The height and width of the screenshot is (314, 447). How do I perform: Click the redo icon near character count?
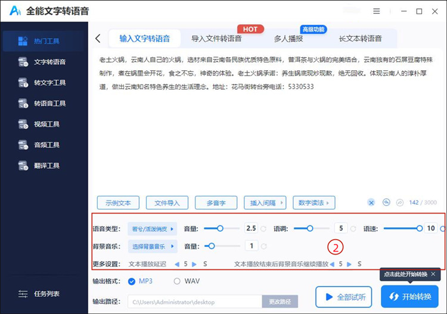click(x=400, y=203)
